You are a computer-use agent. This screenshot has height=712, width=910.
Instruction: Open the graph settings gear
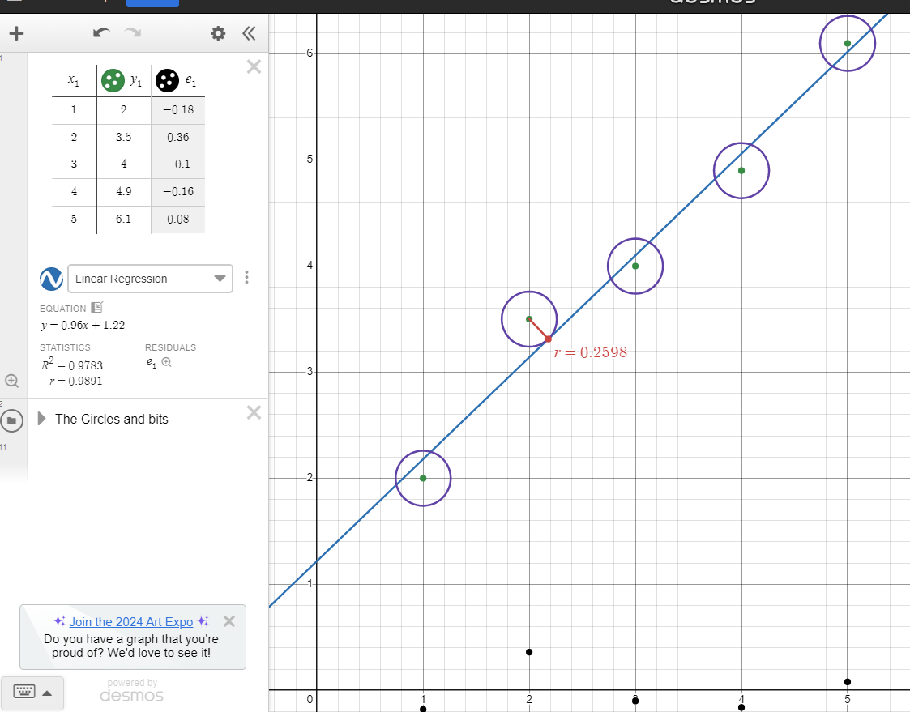click(218, 33)
